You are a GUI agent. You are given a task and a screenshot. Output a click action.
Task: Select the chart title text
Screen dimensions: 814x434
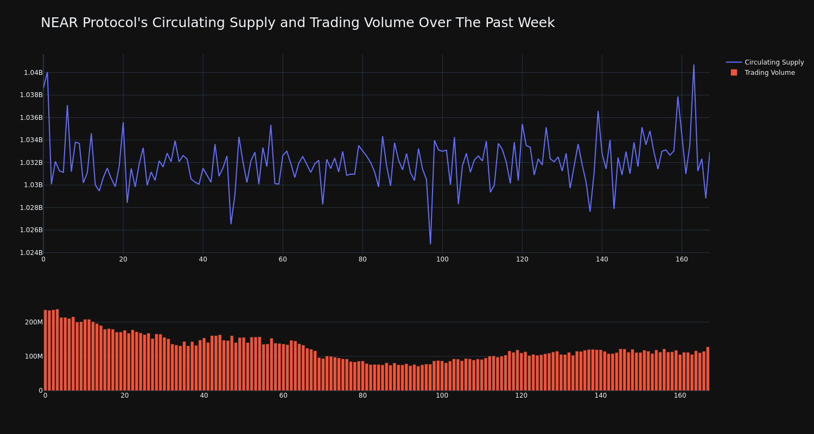[x=297, y=23]
